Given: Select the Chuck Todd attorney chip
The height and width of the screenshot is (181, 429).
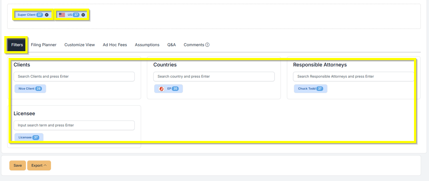Looking at the screenshot, I should click(x=310, y=89).
